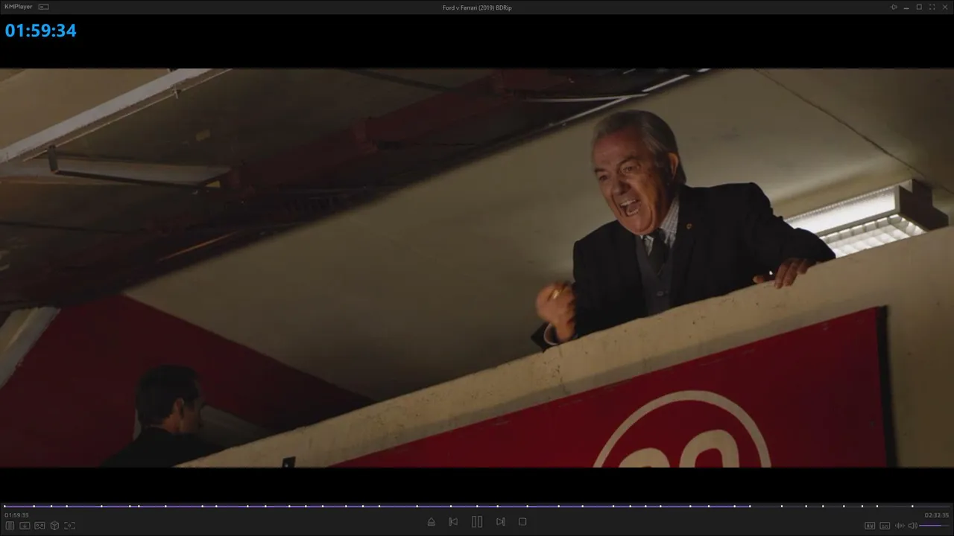The image size is (954, 536).
Task: Open the audio equalizer waveform icon
Action: coord(900,526)
